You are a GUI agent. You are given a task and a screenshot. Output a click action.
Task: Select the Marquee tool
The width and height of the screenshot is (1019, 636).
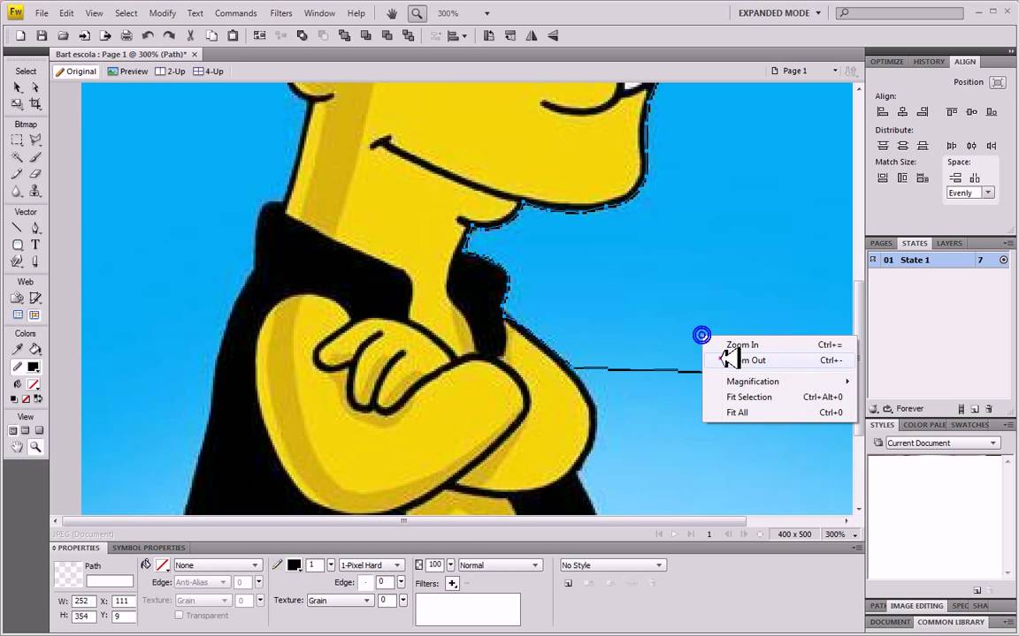coord(18,140)
